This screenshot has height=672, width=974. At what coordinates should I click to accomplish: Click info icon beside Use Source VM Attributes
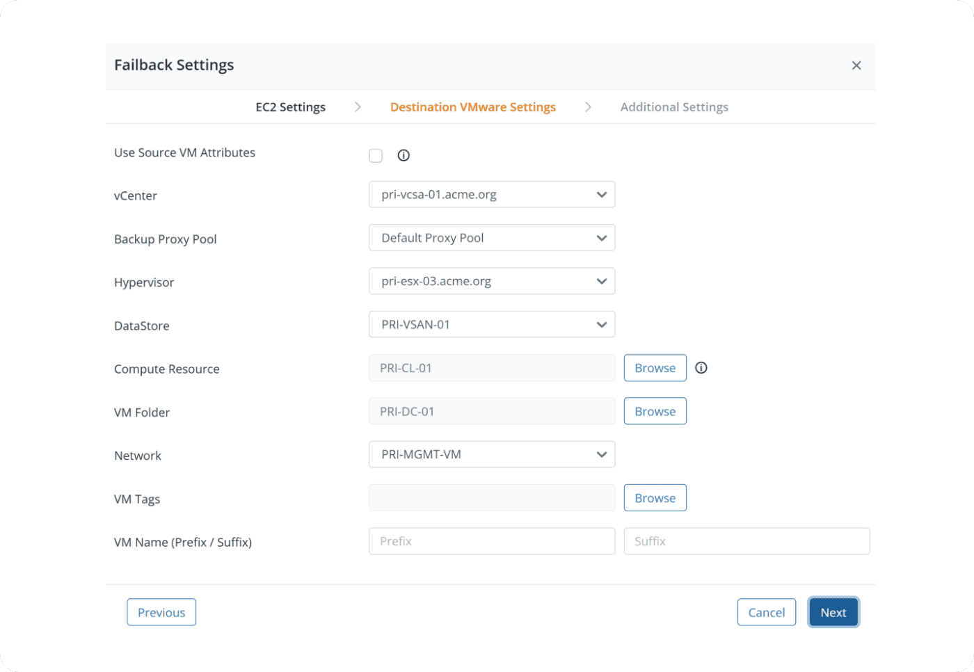[404, 156]
